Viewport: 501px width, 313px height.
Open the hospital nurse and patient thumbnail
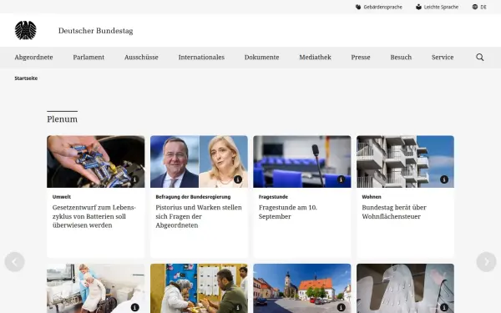(x=95, y=289)
